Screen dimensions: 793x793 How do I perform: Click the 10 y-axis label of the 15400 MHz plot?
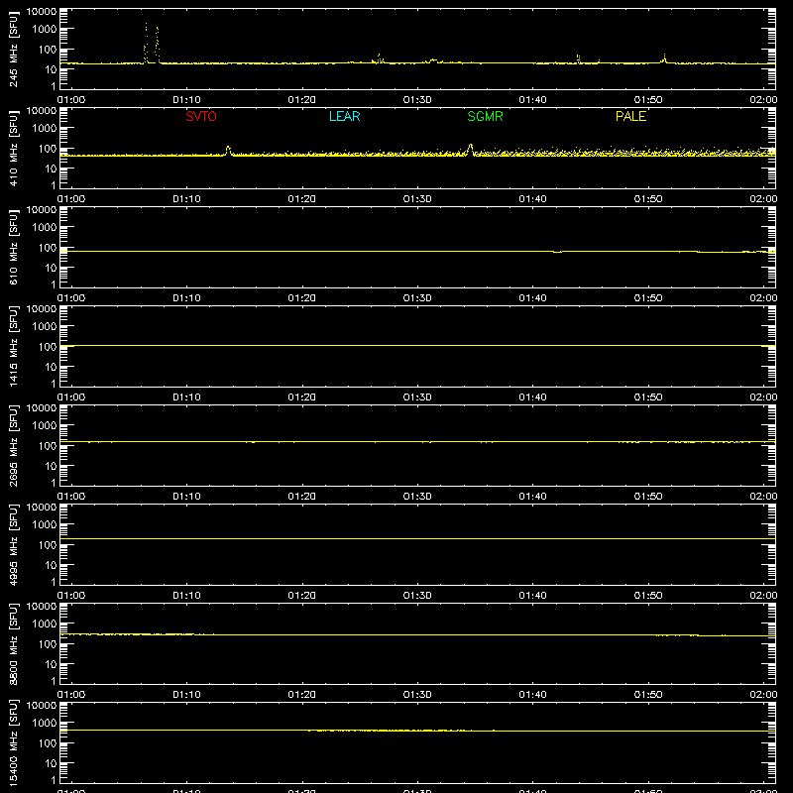[51, 763]
